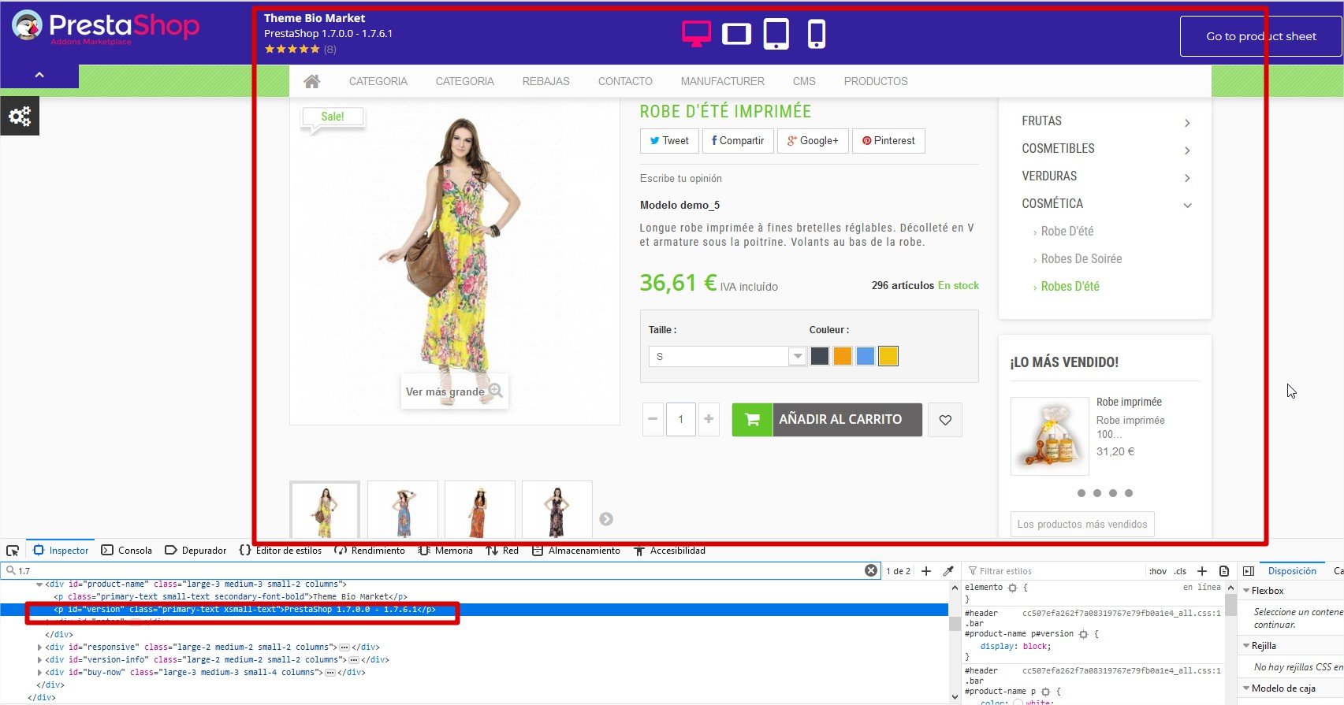
Task: Share the product via Tweet button
Action: 669,141
